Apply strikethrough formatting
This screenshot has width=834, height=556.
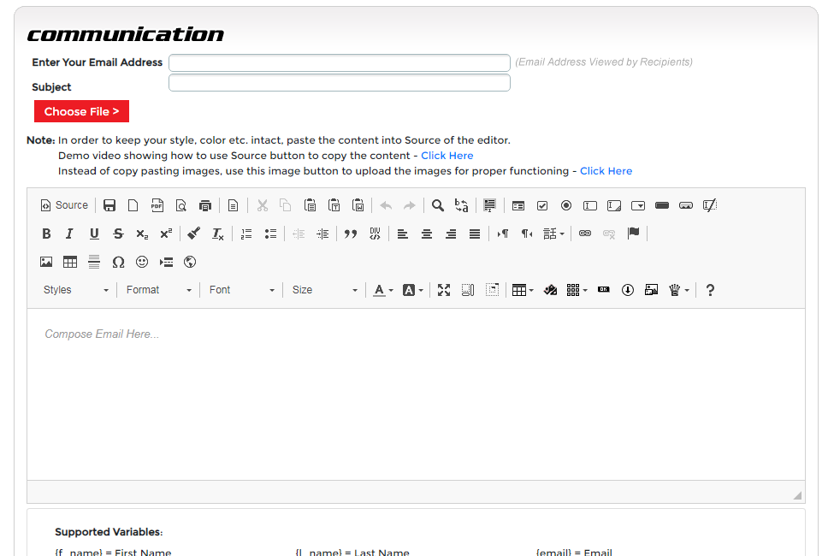coord(118,234)
